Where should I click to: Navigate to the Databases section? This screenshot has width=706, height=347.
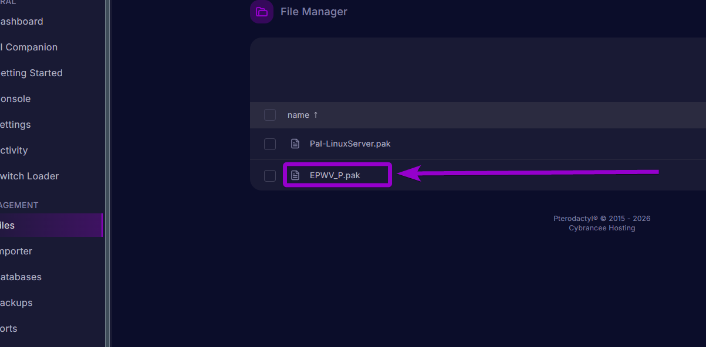pos(21,277)
